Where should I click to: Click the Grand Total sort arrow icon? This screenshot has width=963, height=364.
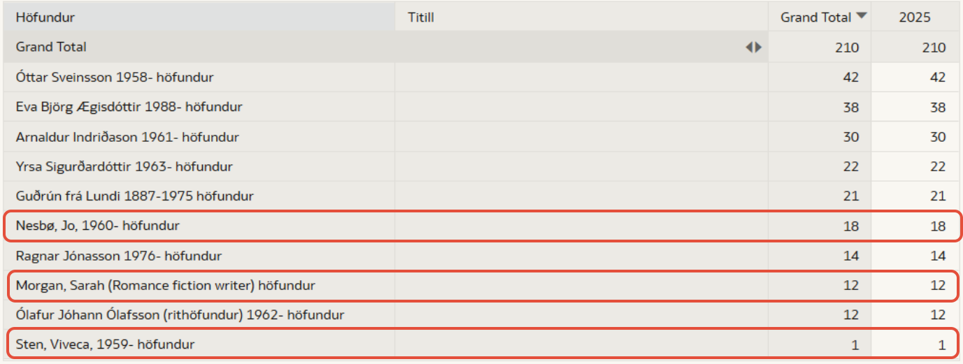862,16
